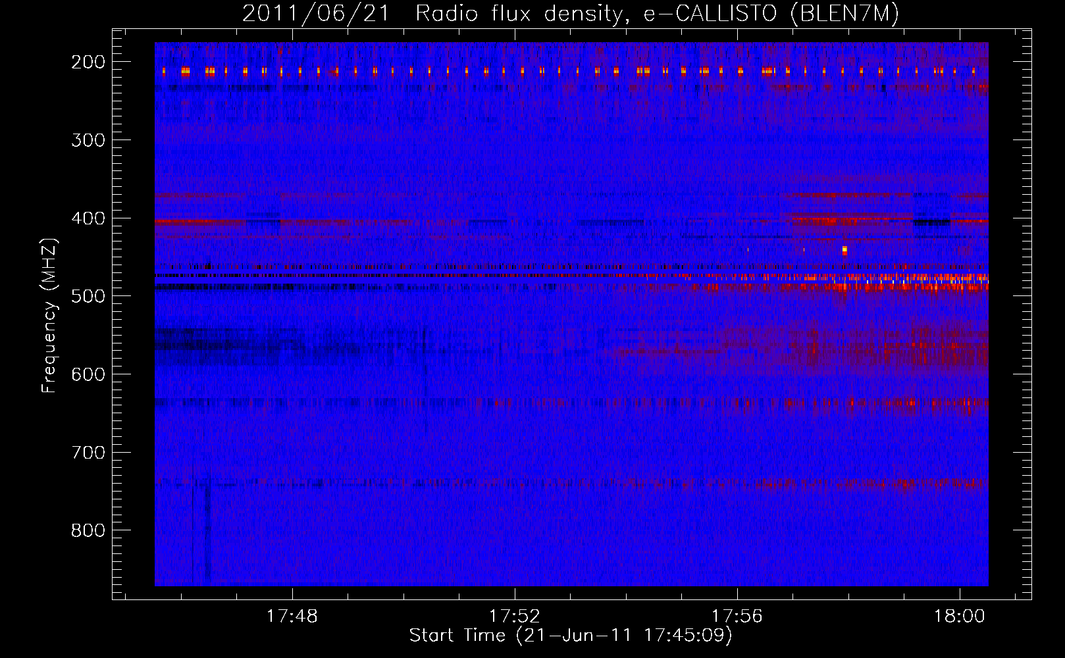The width and height of the screenshot is (1065, 658).
Task: Click the 800 frequency tick label
Action: coord(88,530)
